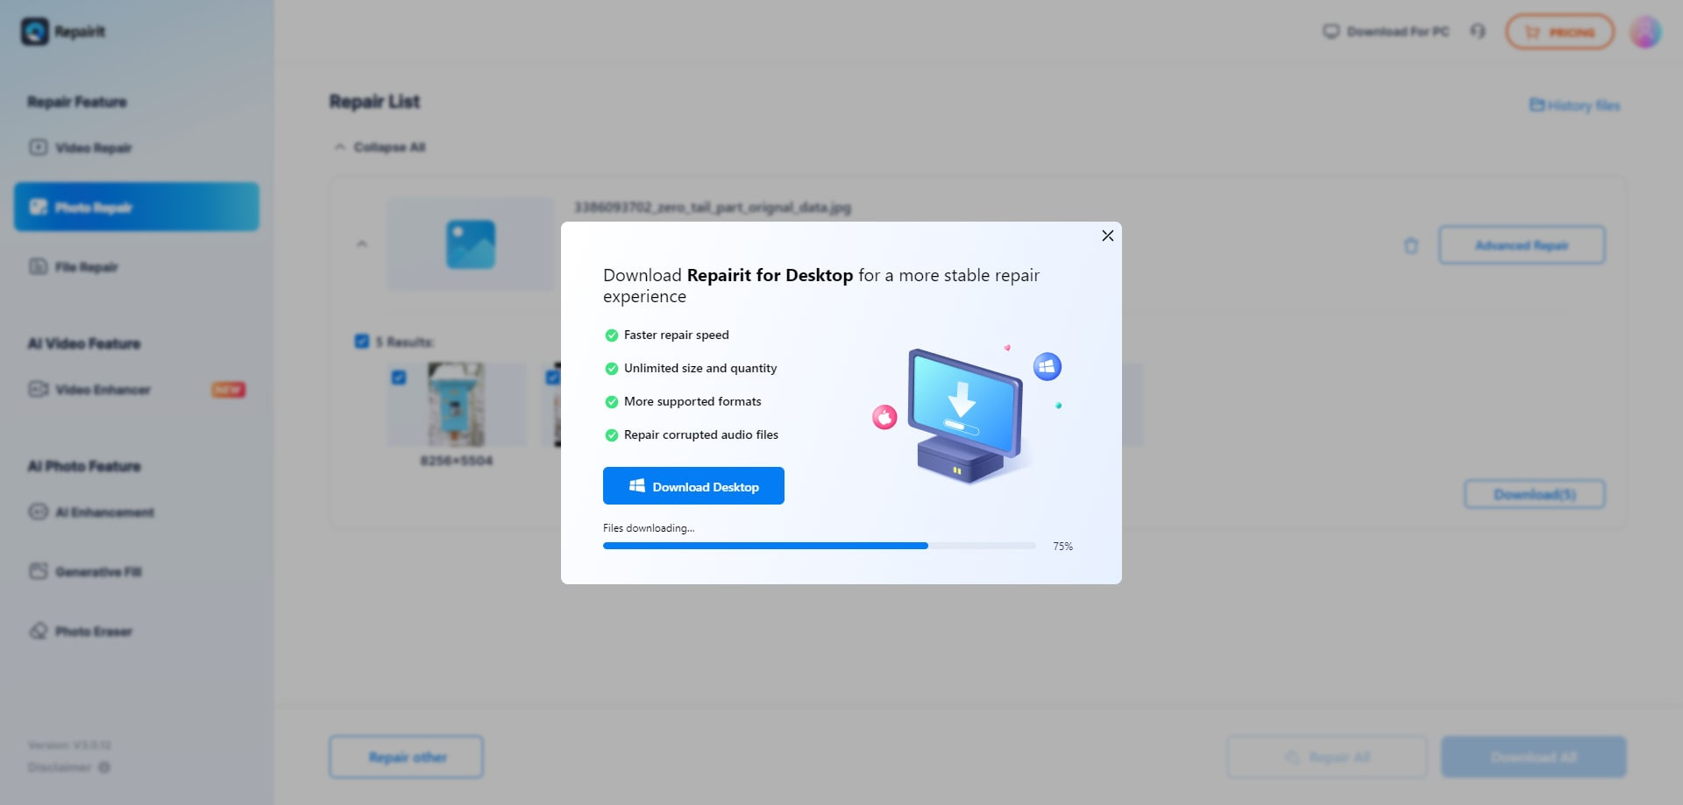Click the Disclaimer info icon
Viewport: 1683px width, 805px height.
pyautogui.click(x=104, y=767)
